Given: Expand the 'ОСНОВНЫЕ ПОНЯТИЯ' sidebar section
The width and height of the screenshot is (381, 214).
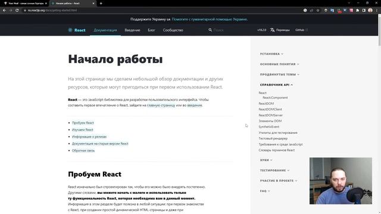Looking at the screenshot, I should 279,64.
